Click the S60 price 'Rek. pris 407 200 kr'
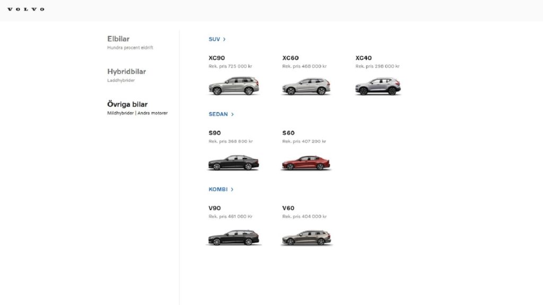Viewport: 543px width, 305px height. (x=304, y=141)
